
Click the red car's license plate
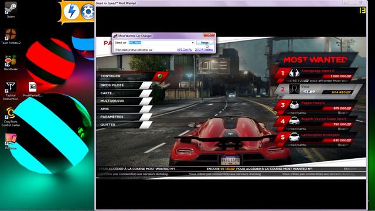tap(230, 160)
